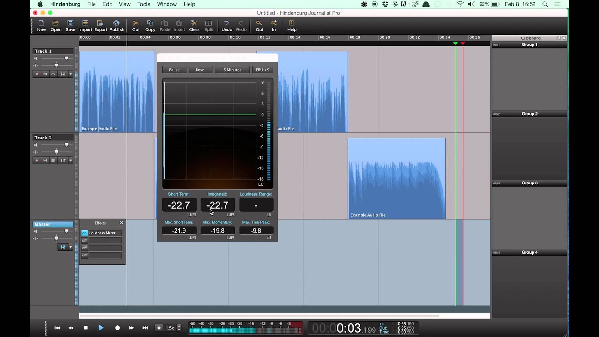
Task: Open the 5 Minutes time range dropdown
Action: 232,70
